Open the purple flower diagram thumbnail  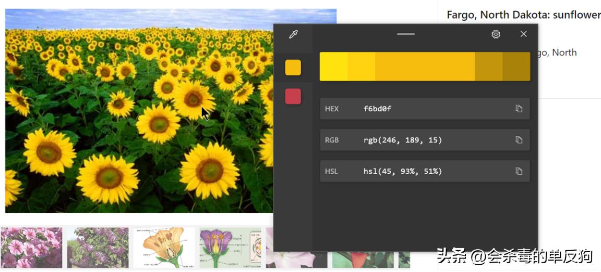coord(231,248)
